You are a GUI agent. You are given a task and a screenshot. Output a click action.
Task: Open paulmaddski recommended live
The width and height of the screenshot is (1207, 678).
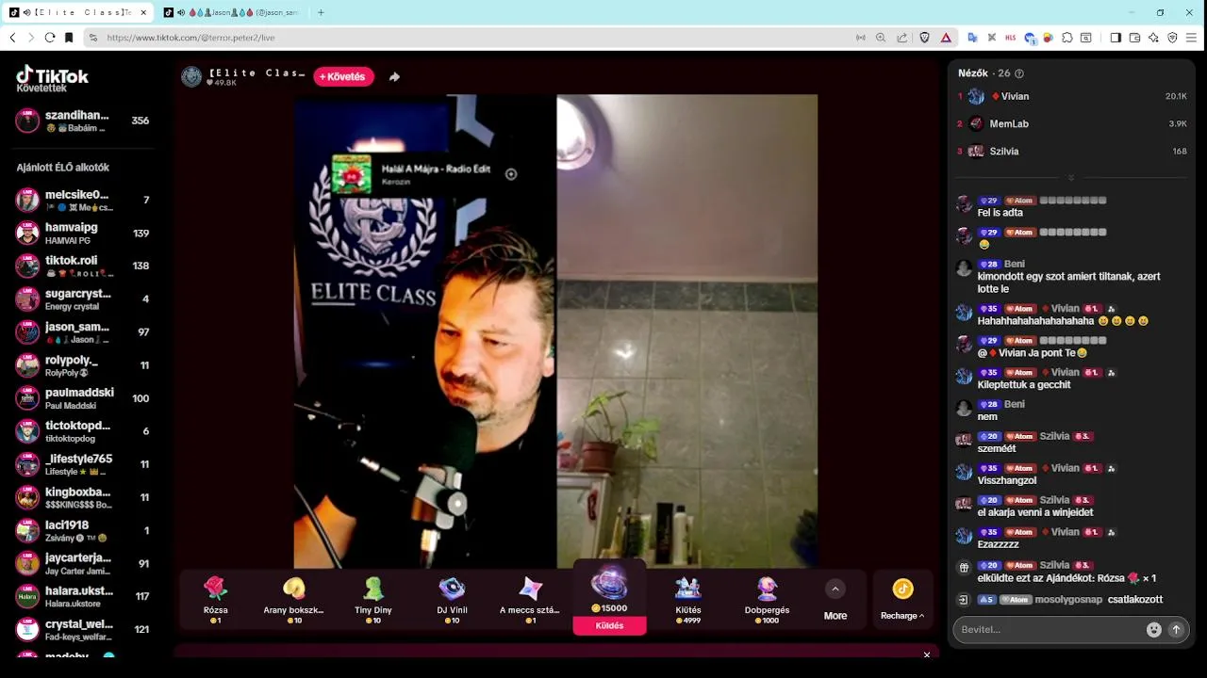tap(83, 398)
